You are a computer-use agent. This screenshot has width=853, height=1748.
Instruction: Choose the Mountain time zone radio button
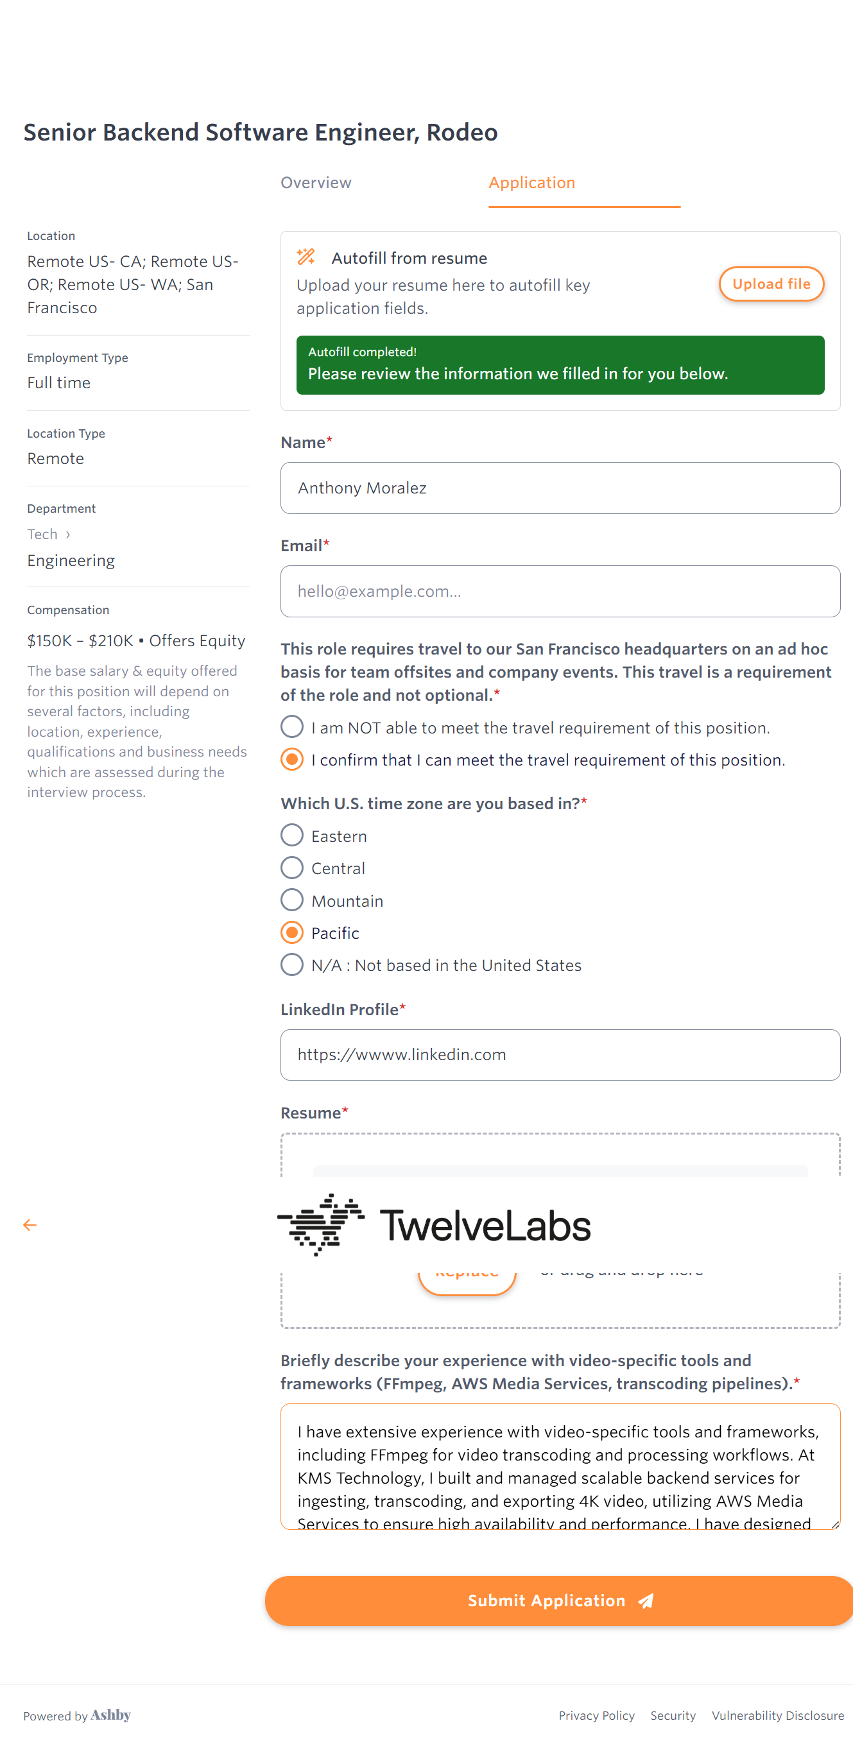point(292,900)
